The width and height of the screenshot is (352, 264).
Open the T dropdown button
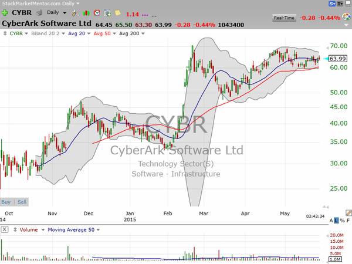[x=340, y=4]
